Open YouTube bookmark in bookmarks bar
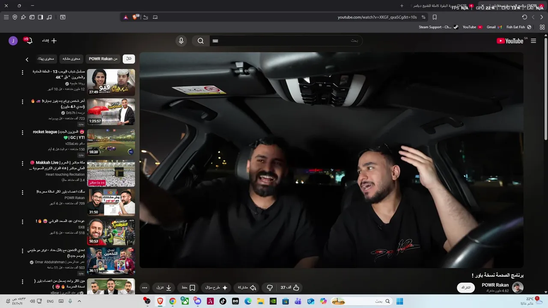This screenshot has width=548, height=308. pyautogui.click(x=473, y=27)
